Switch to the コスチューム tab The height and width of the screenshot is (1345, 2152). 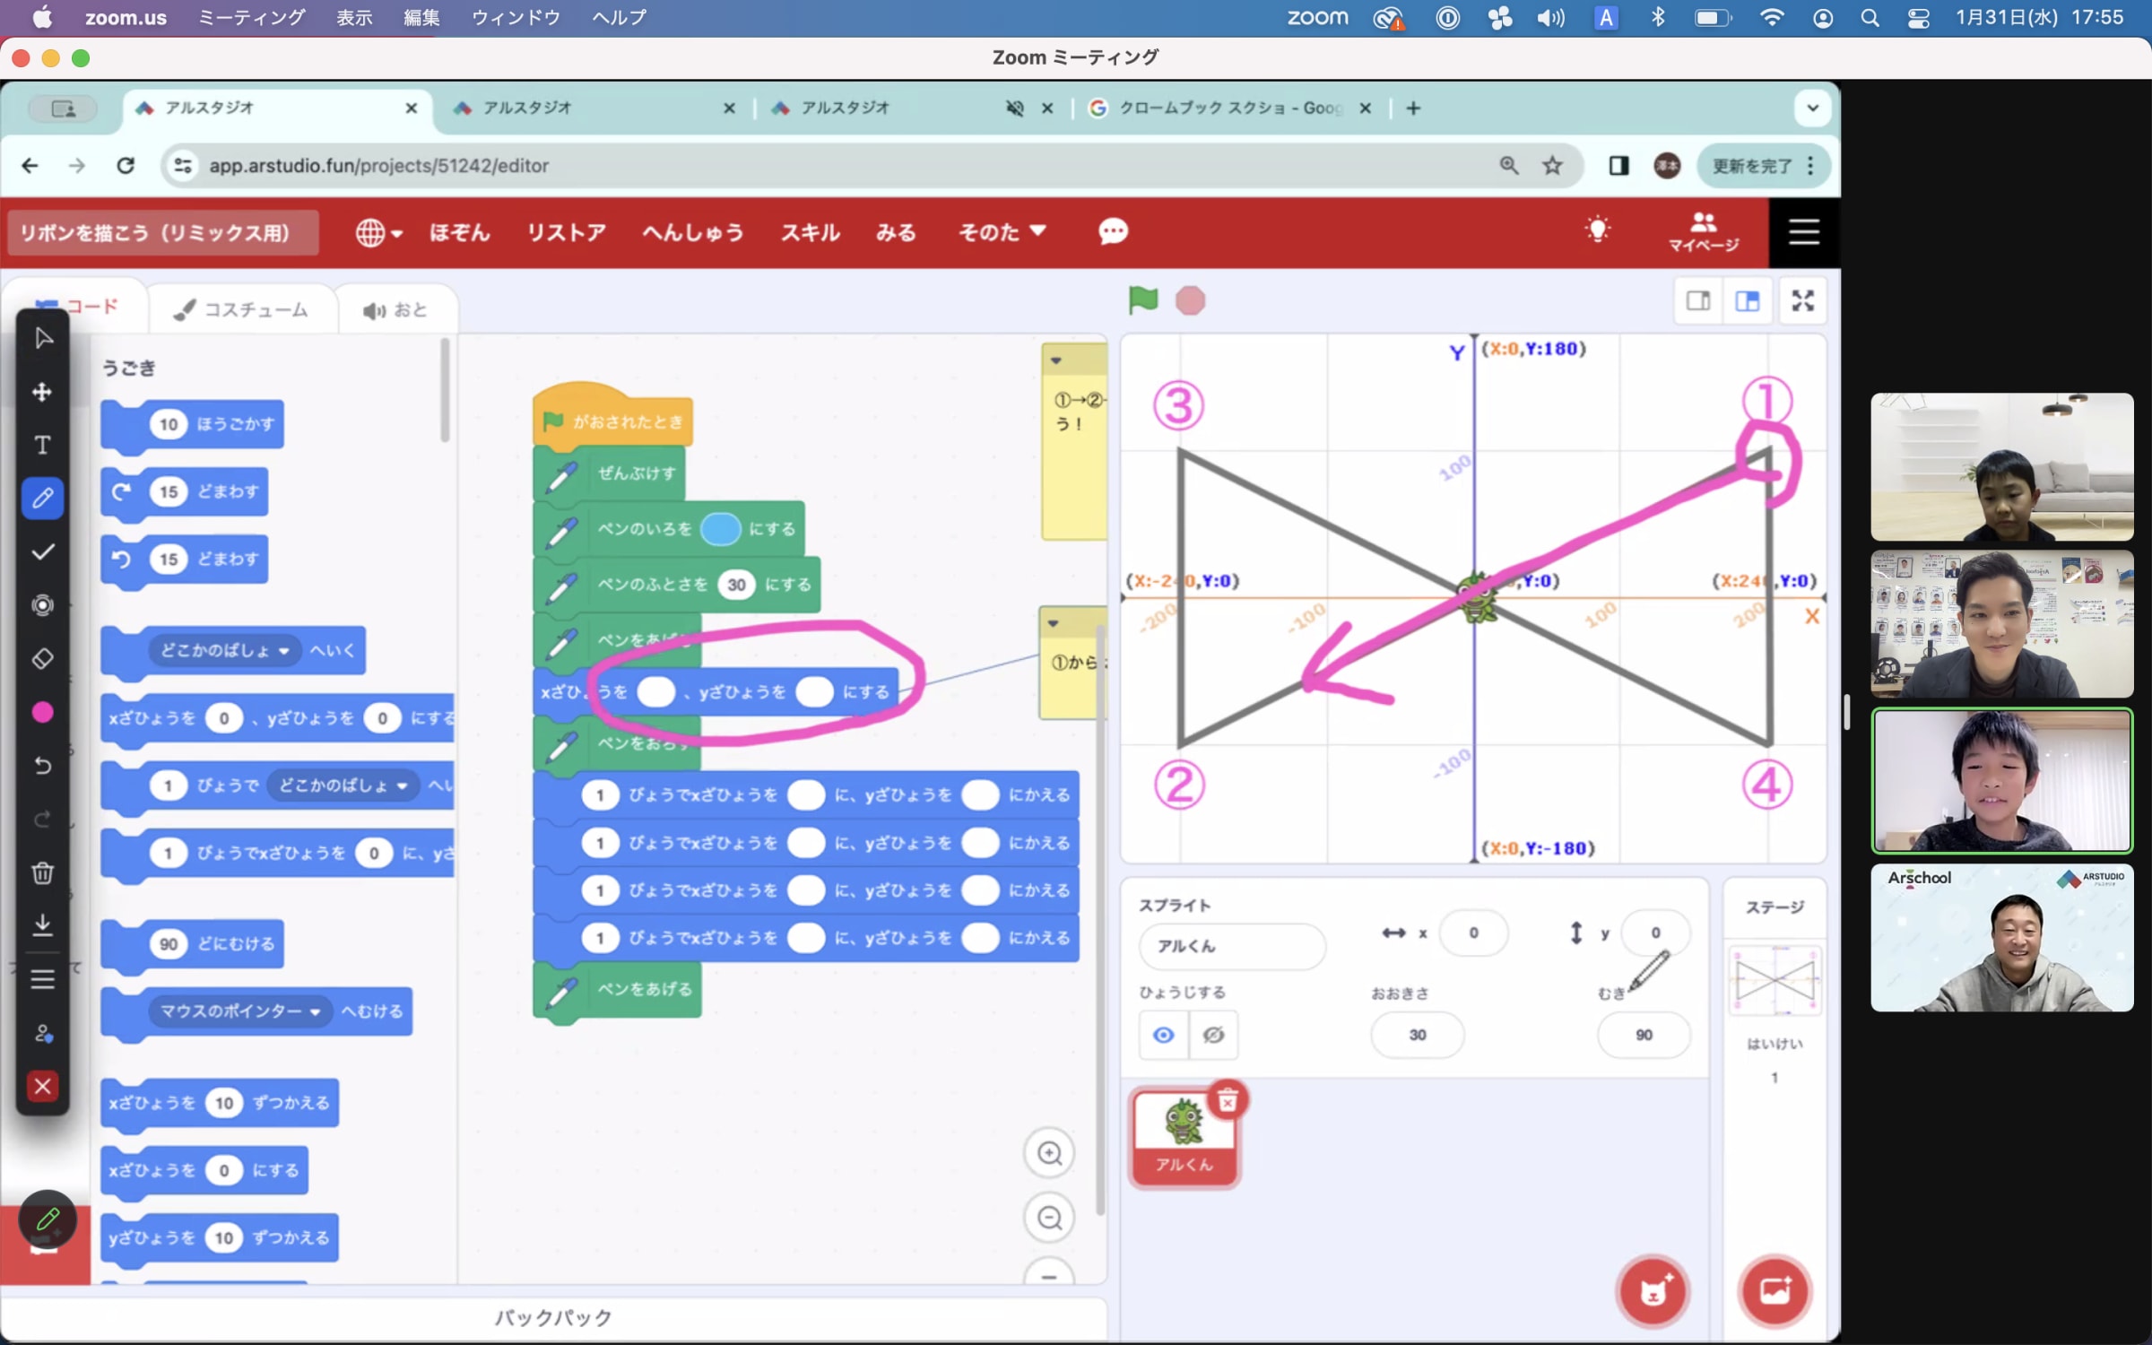[241, 310]
